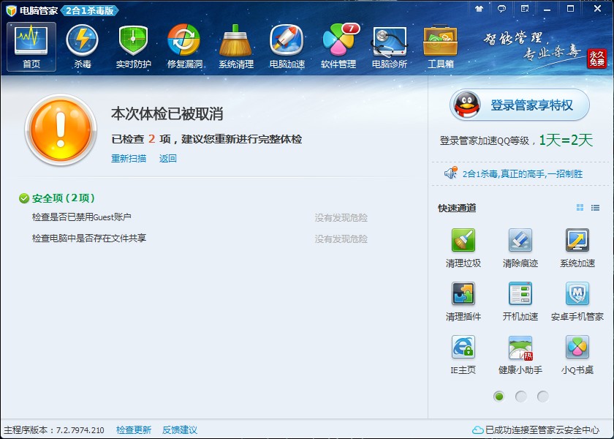The image size is (614, 439).
Task: Click version 7.2.7974.210 text
Action: (x=80, y=430)
